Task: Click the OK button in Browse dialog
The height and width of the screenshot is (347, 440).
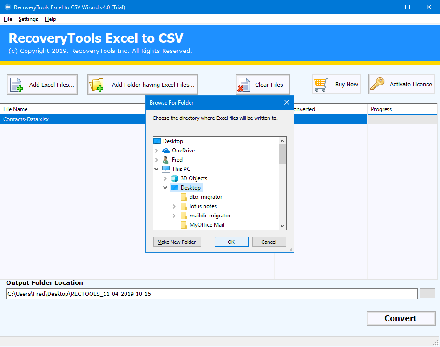Action: [231, 242]
